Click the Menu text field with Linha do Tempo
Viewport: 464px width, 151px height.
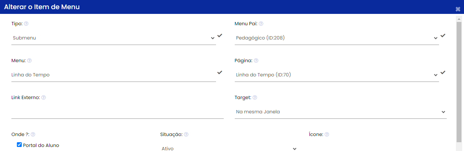click(x=114, y=75)
